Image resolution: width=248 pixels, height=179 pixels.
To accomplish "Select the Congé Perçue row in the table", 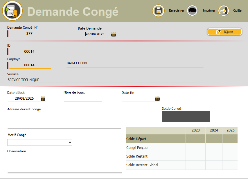I will [x=137, y=147].
